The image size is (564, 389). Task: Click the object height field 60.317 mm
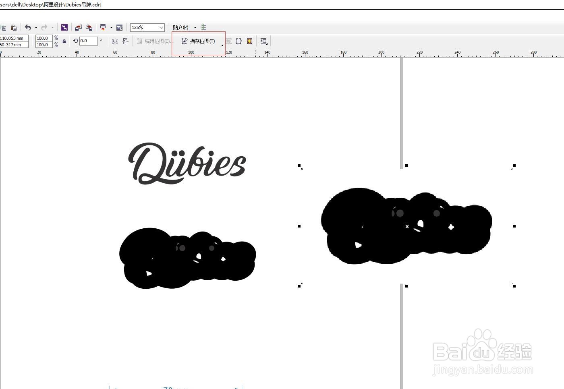pos(14,45)
